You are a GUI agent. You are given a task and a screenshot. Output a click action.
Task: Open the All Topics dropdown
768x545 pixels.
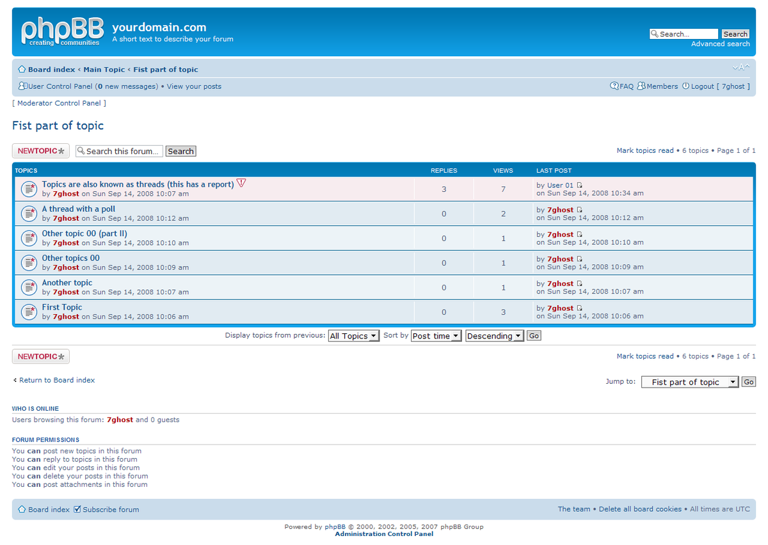pyautogui.click(x=354, y=336)
